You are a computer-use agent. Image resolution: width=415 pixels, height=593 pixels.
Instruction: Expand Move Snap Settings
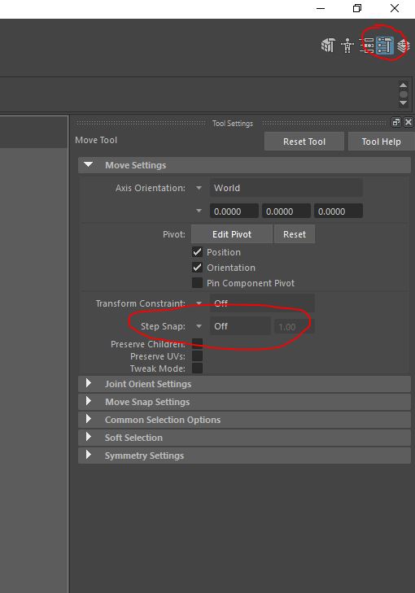[244, 402]
